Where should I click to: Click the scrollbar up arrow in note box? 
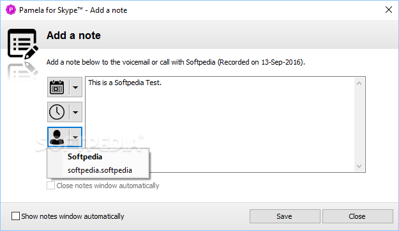click(x=359, y=83)
